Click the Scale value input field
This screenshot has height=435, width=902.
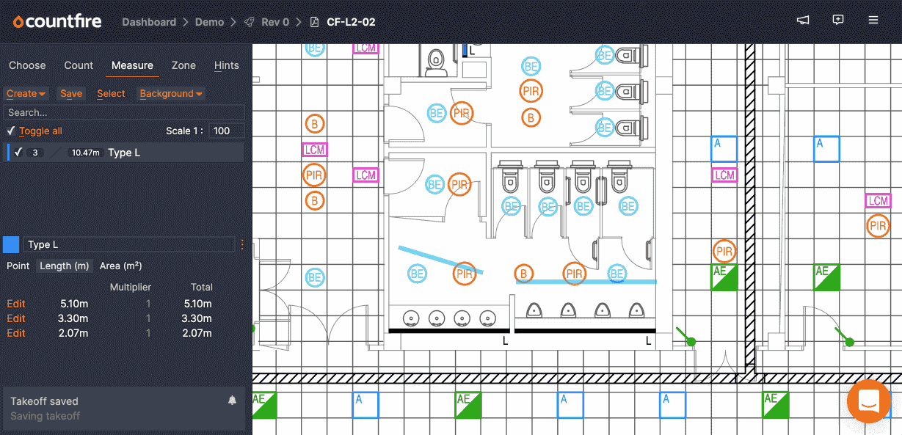click(227, 131)
